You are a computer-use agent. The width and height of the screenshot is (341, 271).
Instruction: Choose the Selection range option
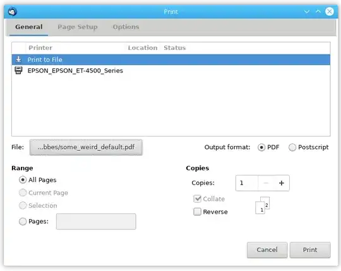click(23, 205)
